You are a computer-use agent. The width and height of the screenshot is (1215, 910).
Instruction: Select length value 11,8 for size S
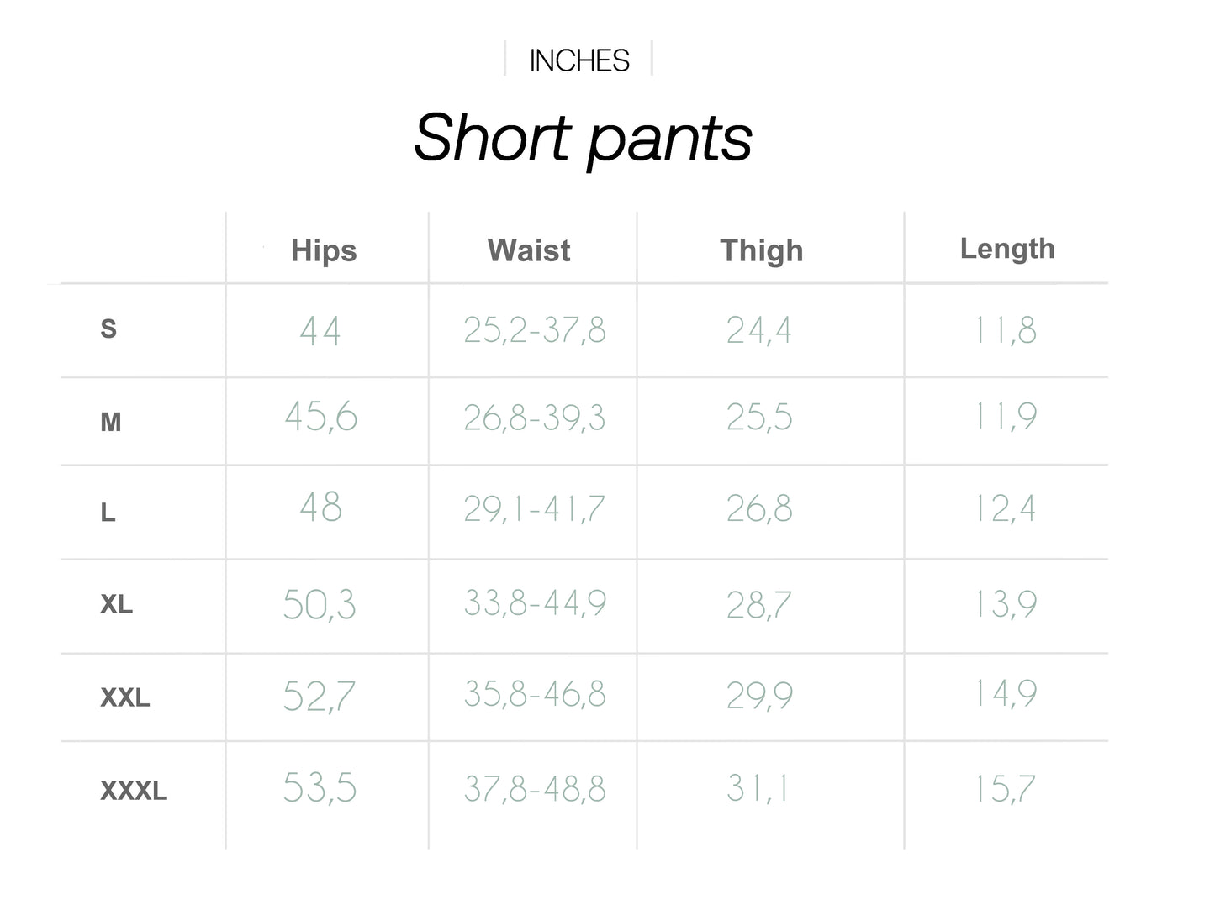tap(1005, 330)
